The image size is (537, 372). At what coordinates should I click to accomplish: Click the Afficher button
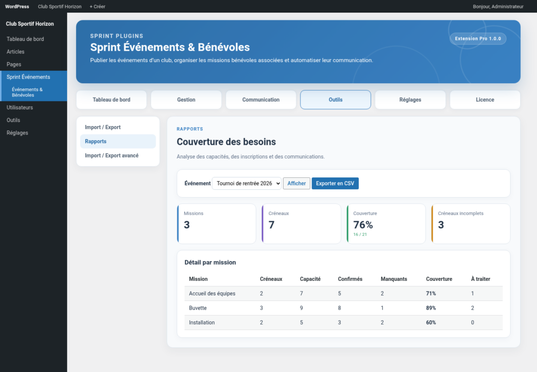(x=297, y=184)
